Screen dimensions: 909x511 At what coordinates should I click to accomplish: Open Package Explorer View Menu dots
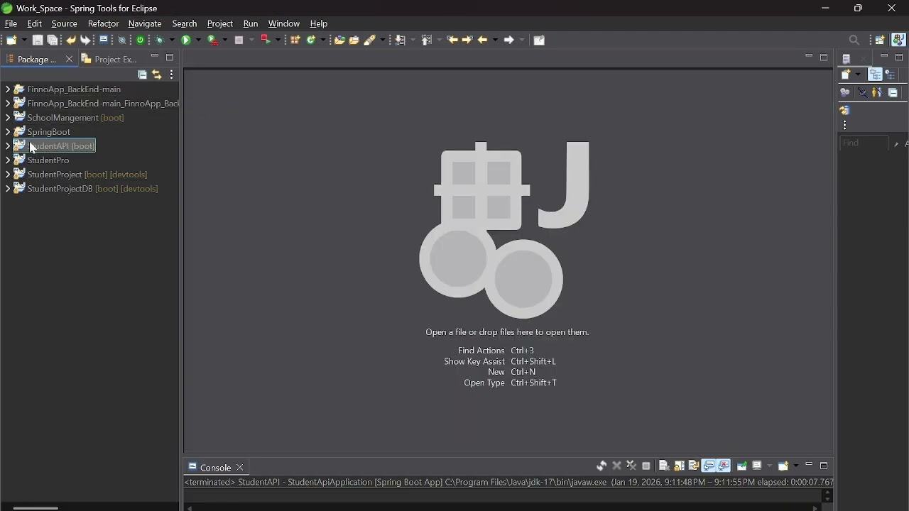pyautogui.click(x=172, y=75)
